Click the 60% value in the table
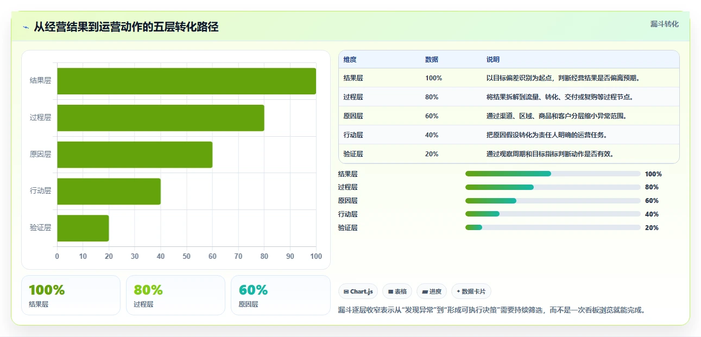This screenshot has width=701, height=337. pyautogui.click(x=432, y=116)
